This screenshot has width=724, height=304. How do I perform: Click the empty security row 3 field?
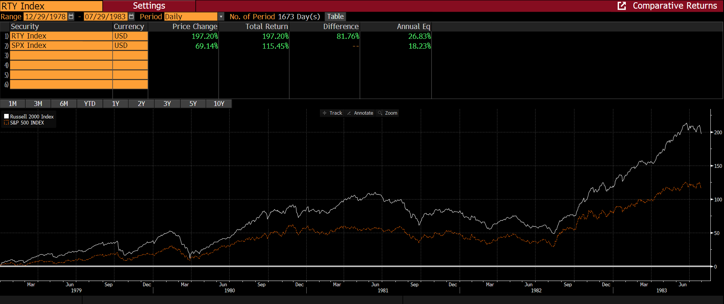click(61, 55)
